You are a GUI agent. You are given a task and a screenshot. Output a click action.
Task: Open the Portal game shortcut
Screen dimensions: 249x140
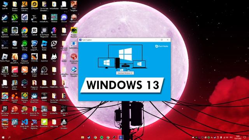coord(54,44)
